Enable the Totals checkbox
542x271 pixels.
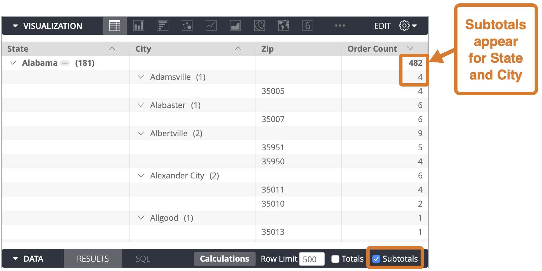(x=335, y=259)
